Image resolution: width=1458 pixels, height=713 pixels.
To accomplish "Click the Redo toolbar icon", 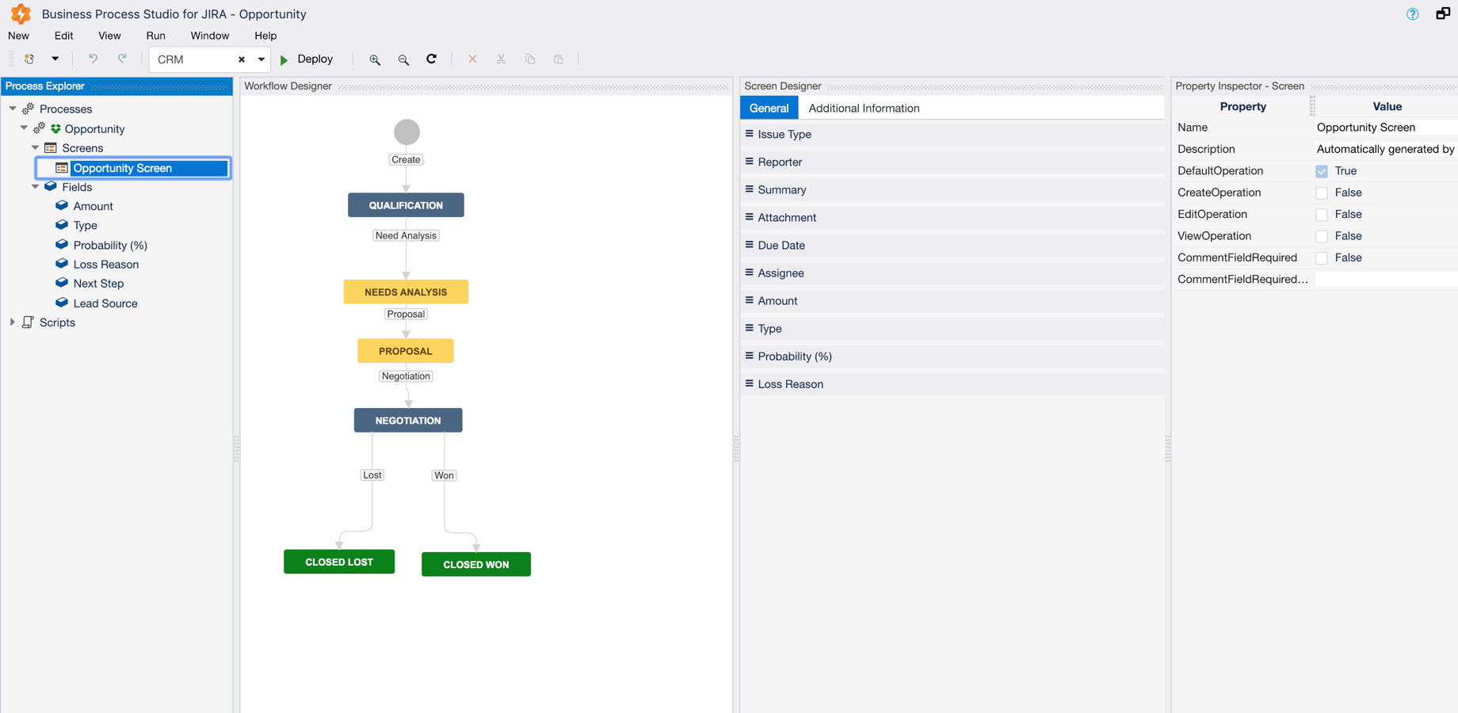I will (x=122, y=59).
